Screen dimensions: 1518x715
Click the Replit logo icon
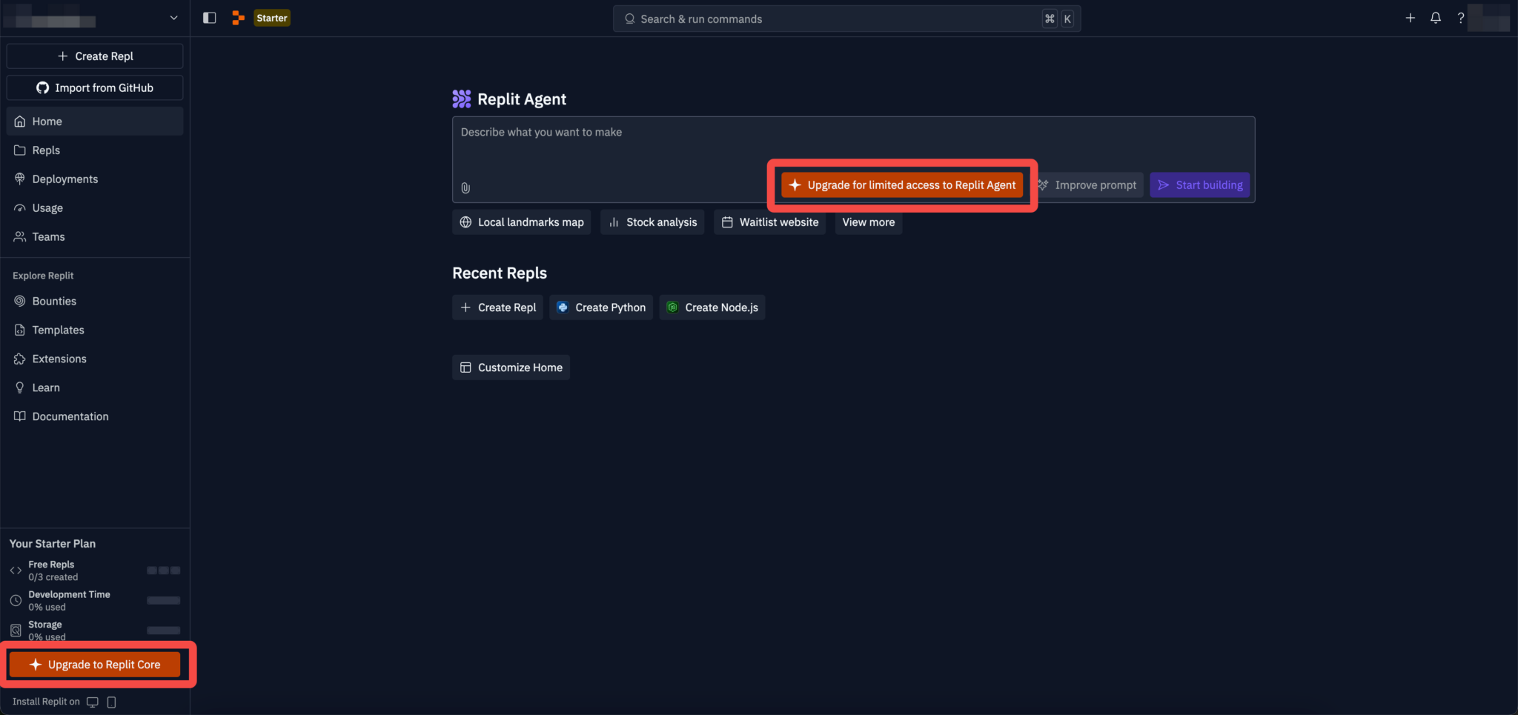pos(238,18)
